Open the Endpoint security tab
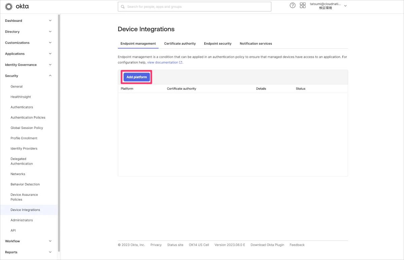Viewport: 404px width, 260px height. pyautogui.click(x=217, y=44)
